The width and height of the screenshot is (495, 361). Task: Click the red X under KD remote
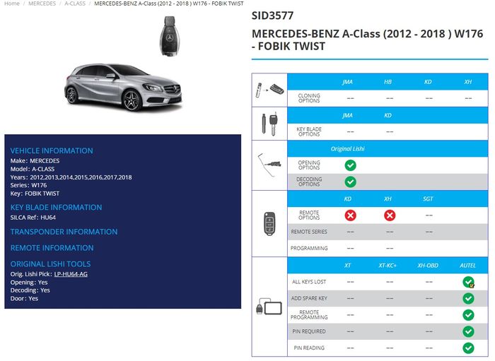(349, 215)
